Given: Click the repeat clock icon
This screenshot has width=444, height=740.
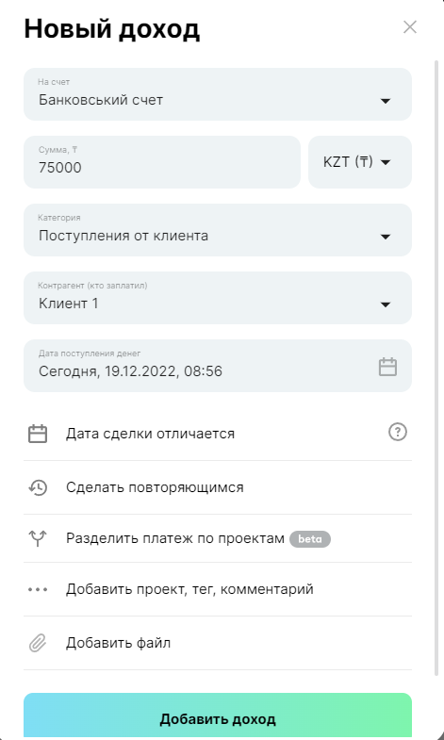Looking at the screenshot, I should point(38,487).
